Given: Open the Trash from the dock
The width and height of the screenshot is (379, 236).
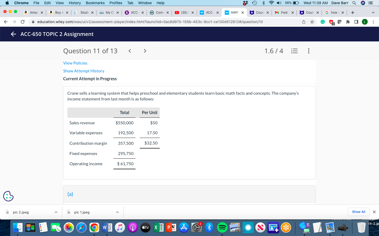Looking at the screenshot, I should click(361, 228).
